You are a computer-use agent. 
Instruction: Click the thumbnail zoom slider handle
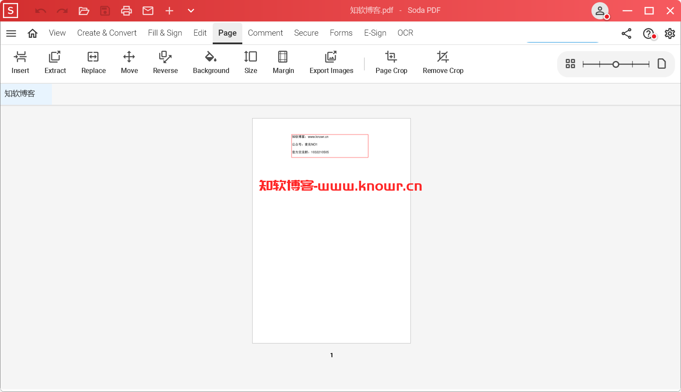pos(616,64)
